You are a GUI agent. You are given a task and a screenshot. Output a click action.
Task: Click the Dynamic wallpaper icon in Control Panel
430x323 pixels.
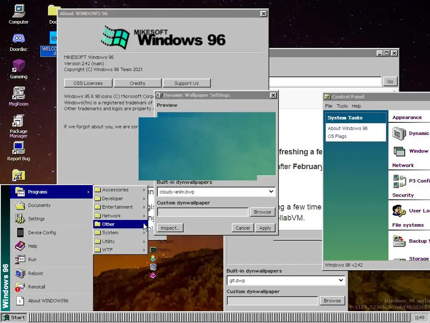coord(399,133)
